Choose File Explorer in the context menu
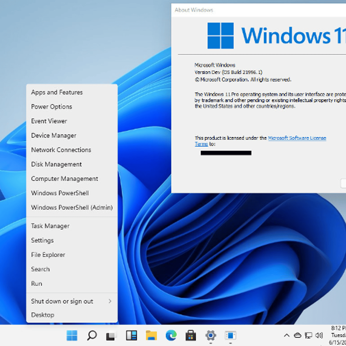 tap(72, 255)
